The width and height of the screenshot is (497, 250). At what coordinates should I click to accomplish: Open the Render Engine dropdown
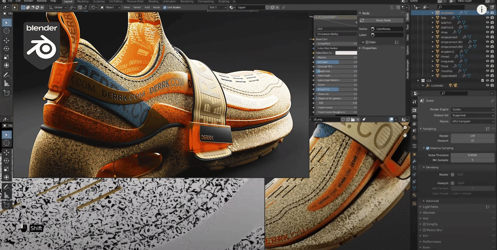coord(473,109)
